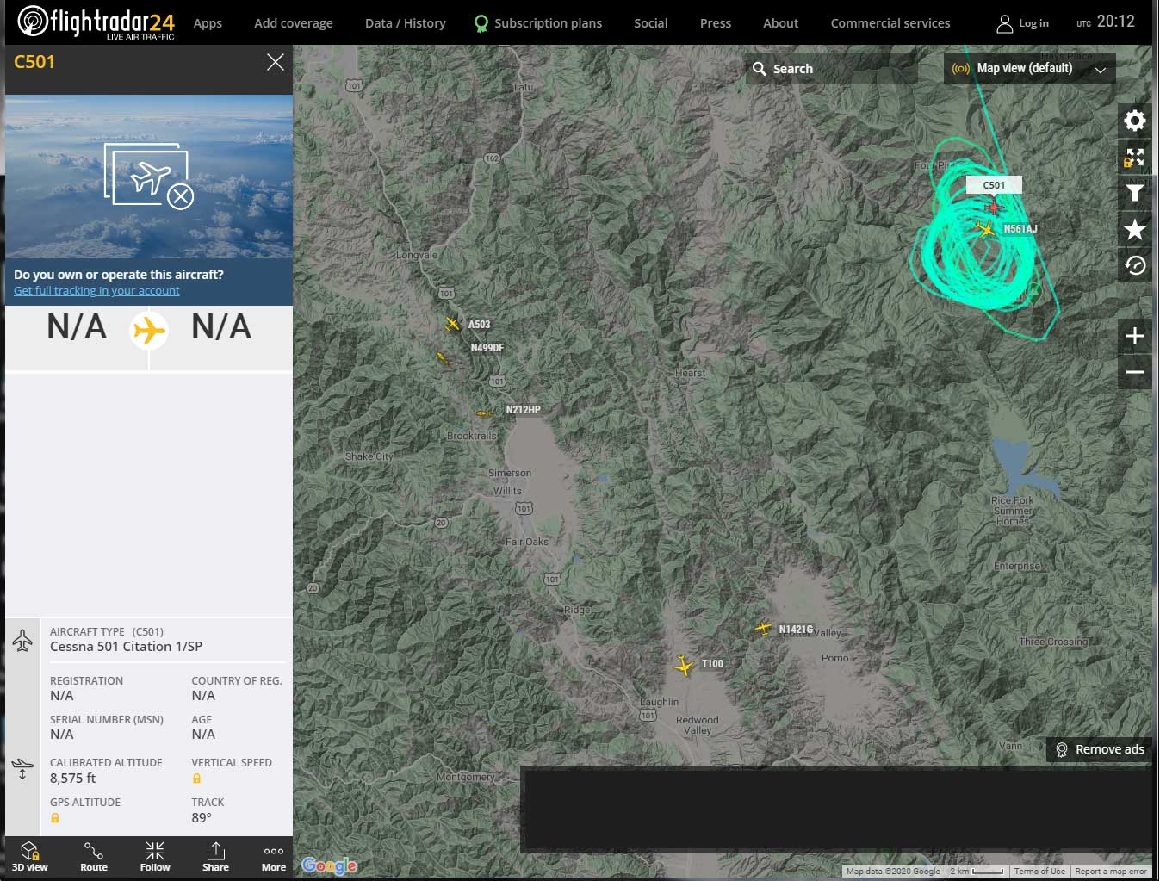This screenshot has width=1160, height=881.
Task: Expand the Map view (default) dropdown
Action: tap(1029, 69)
